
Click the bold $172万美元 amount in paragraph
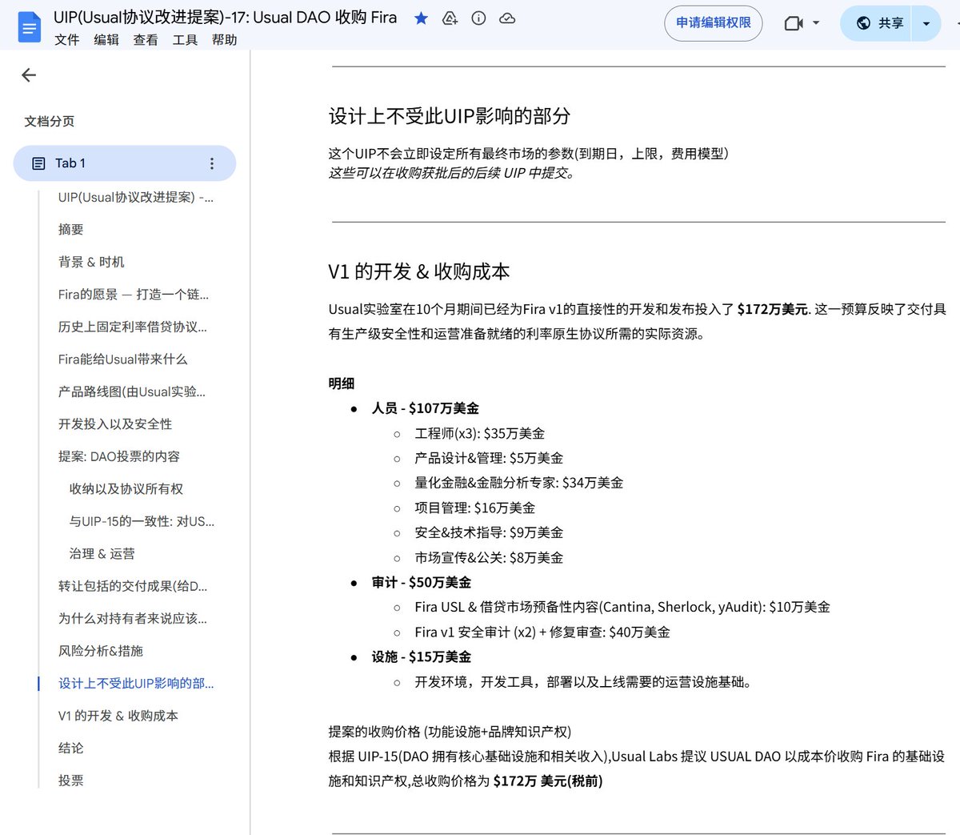[773, 309]
